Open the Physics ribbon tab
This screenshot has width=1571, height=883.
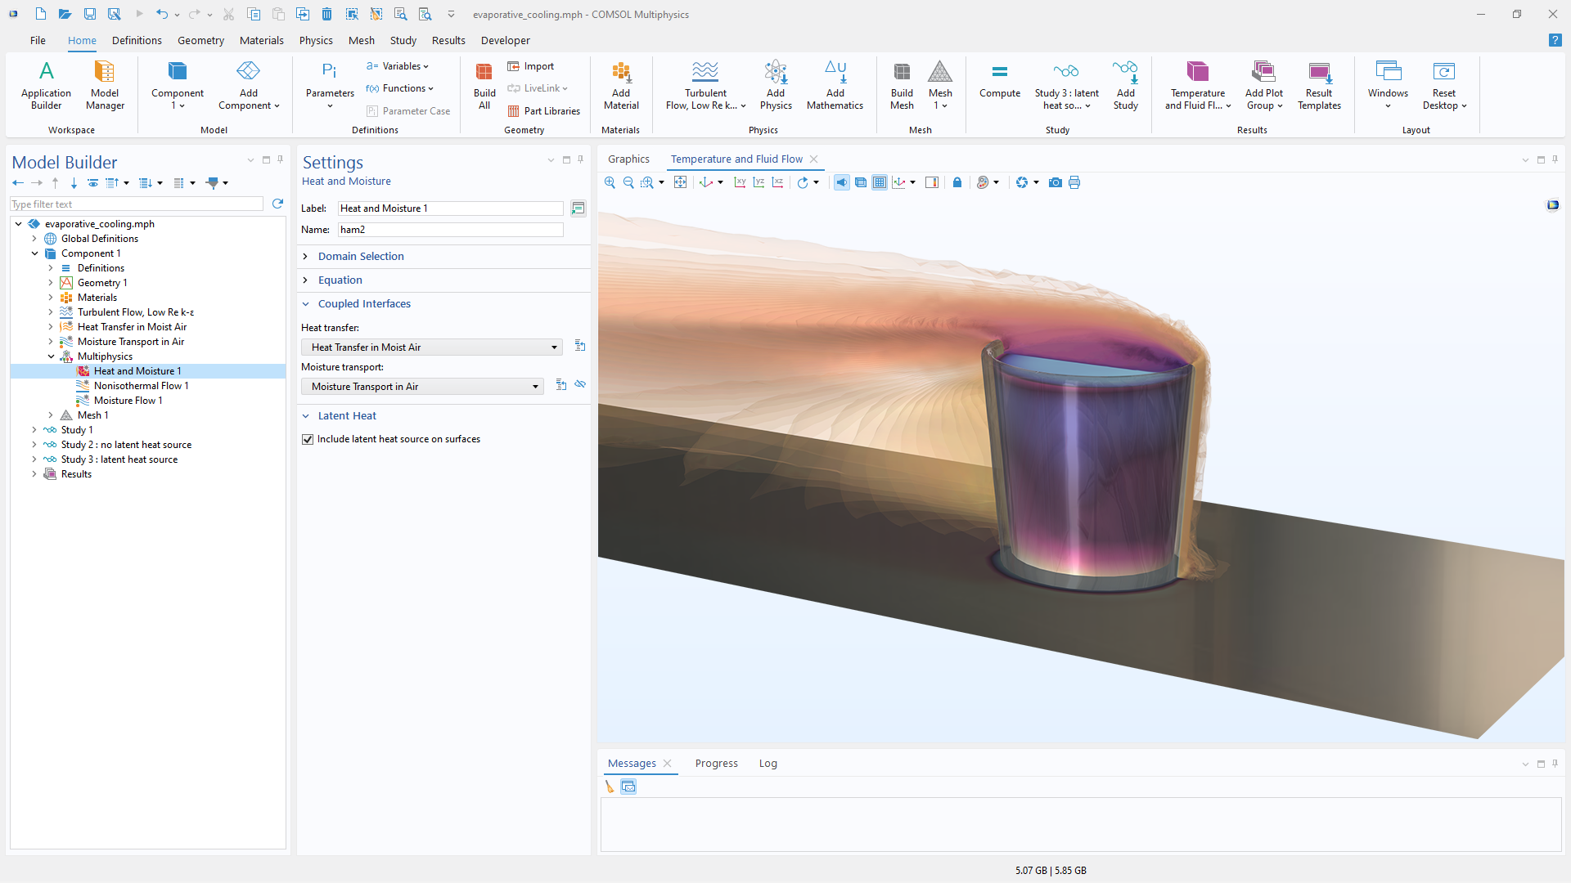click(x=315, y=40)
